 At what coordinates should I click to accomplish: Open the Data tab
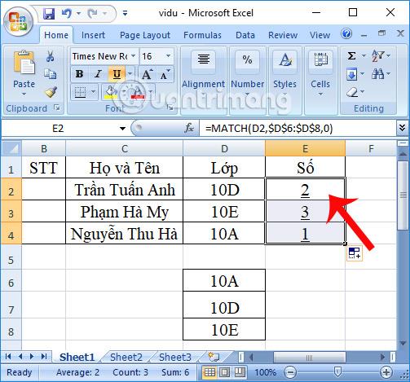click(x=245, y=35)
